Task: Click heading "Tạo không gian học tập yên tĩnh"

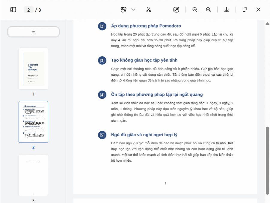Action: 144,60
